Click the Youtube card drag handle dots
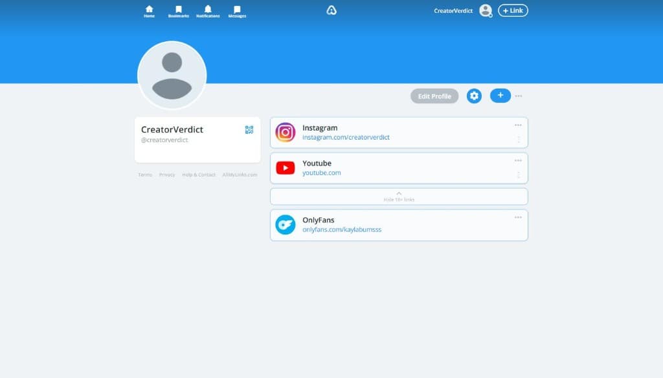The image size is (663, 378). (x=519, y=174)
